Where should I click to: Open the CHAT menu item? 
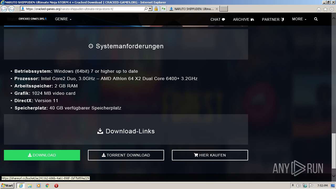click(x=218, y=19)
